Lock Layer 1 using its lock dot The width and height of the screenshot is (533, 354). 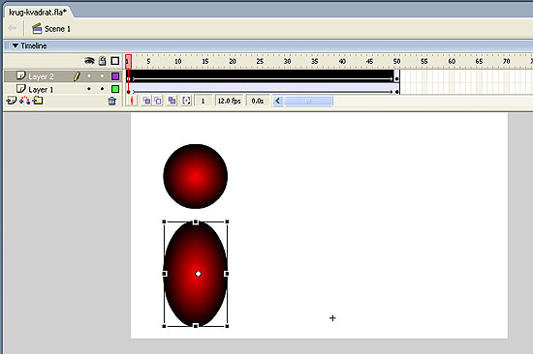point(102,89)
